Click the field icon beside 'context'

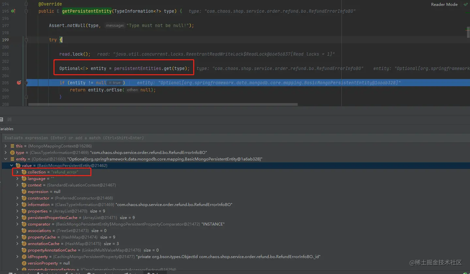click(x=24, y=185)
